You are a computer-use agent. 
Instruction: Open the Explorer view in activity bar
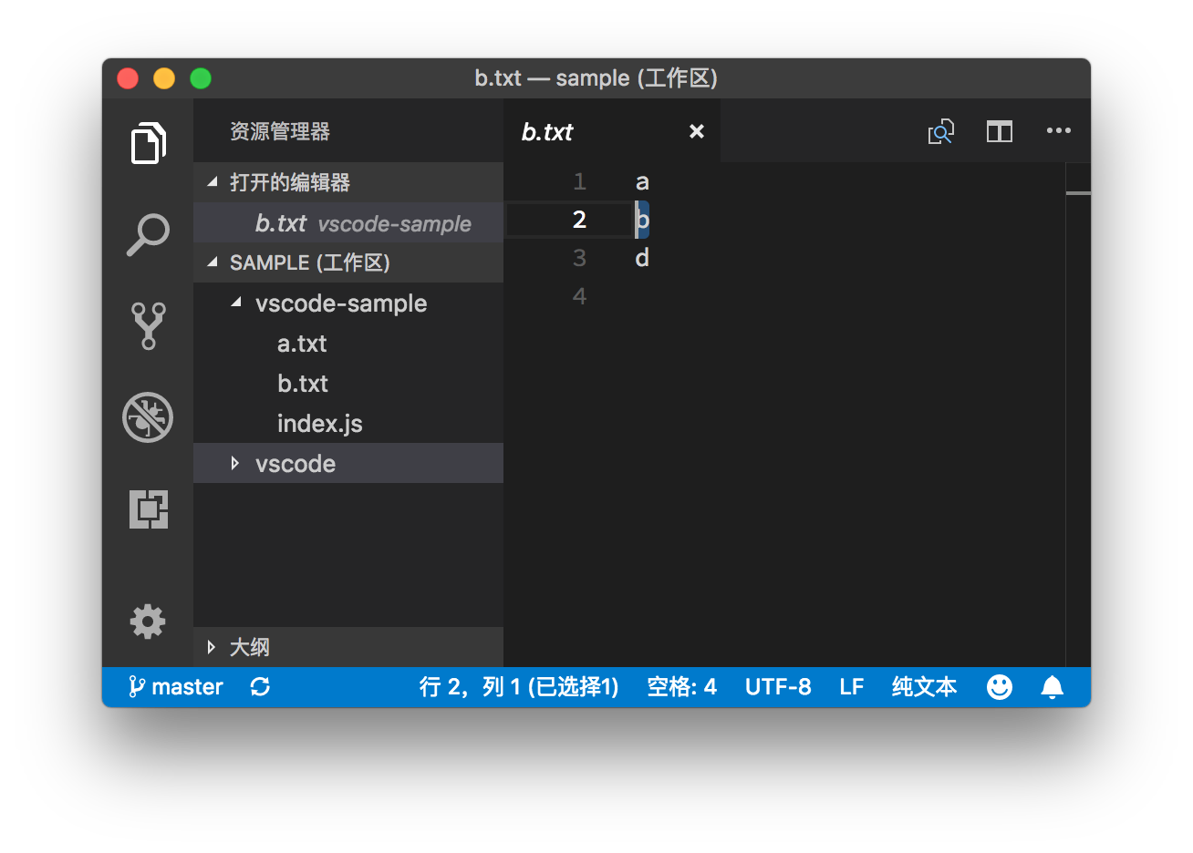tap(148, 143)
